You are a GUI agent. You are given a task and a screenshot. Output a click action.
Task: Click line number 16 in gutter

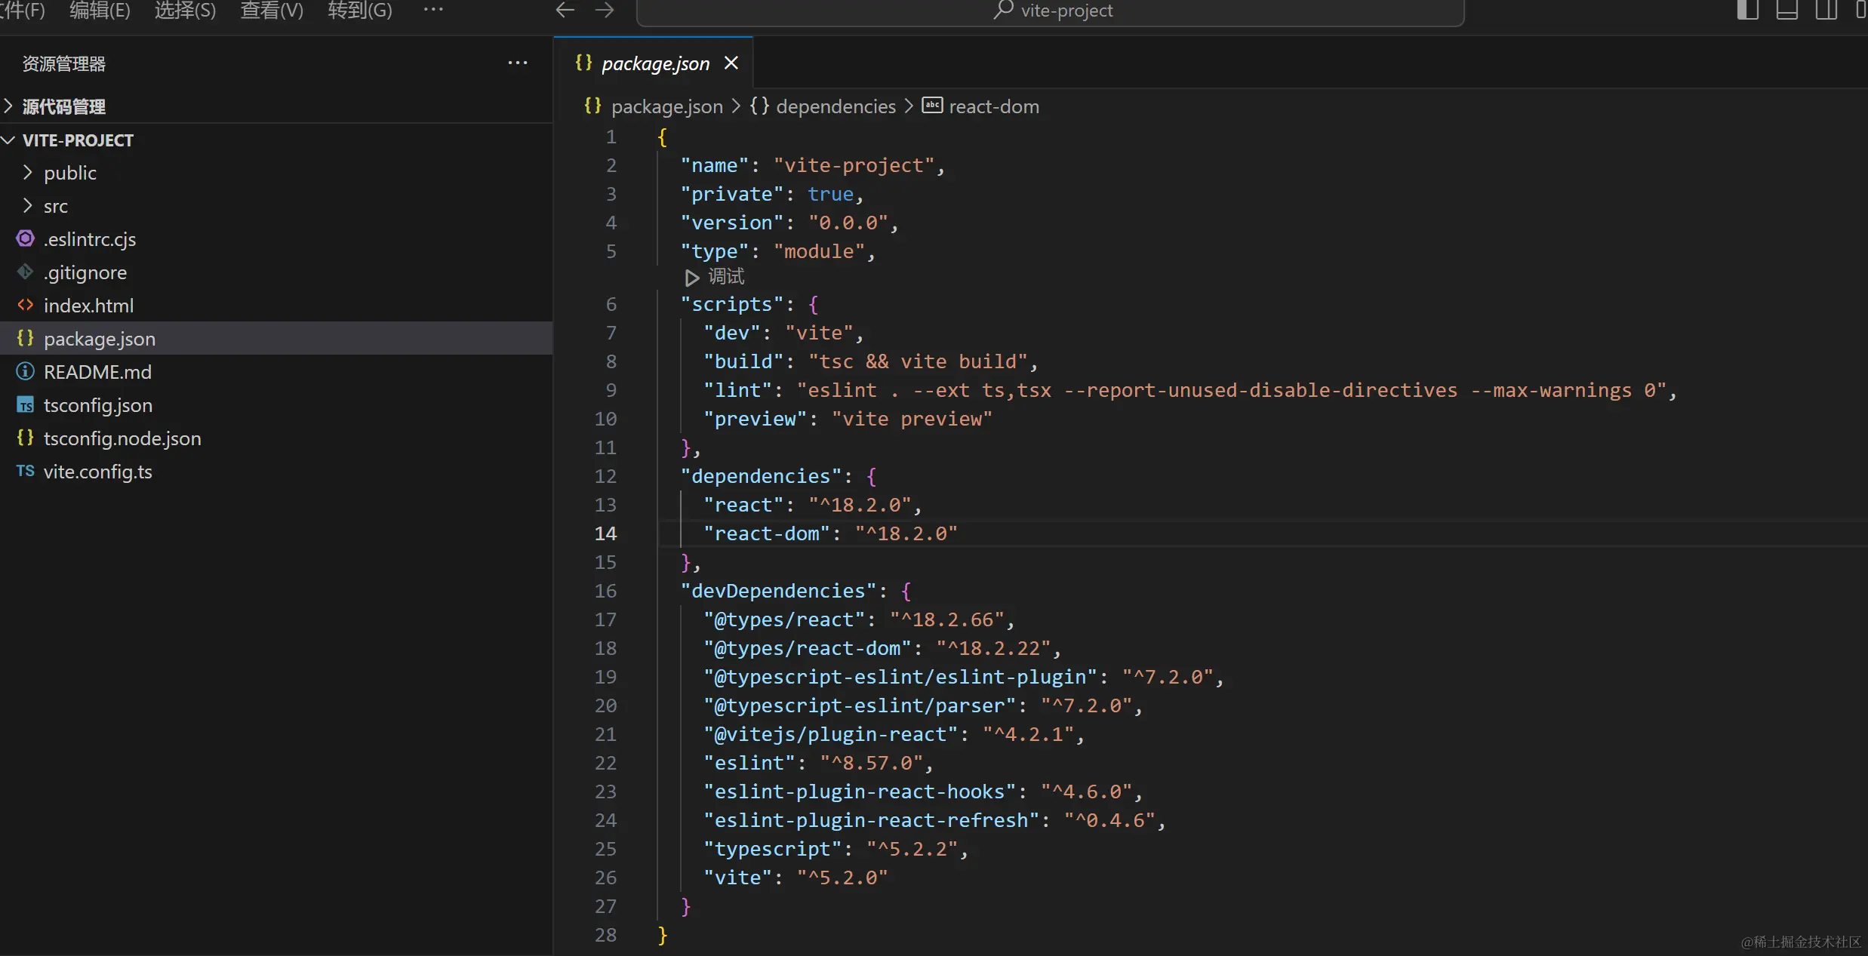605,591
